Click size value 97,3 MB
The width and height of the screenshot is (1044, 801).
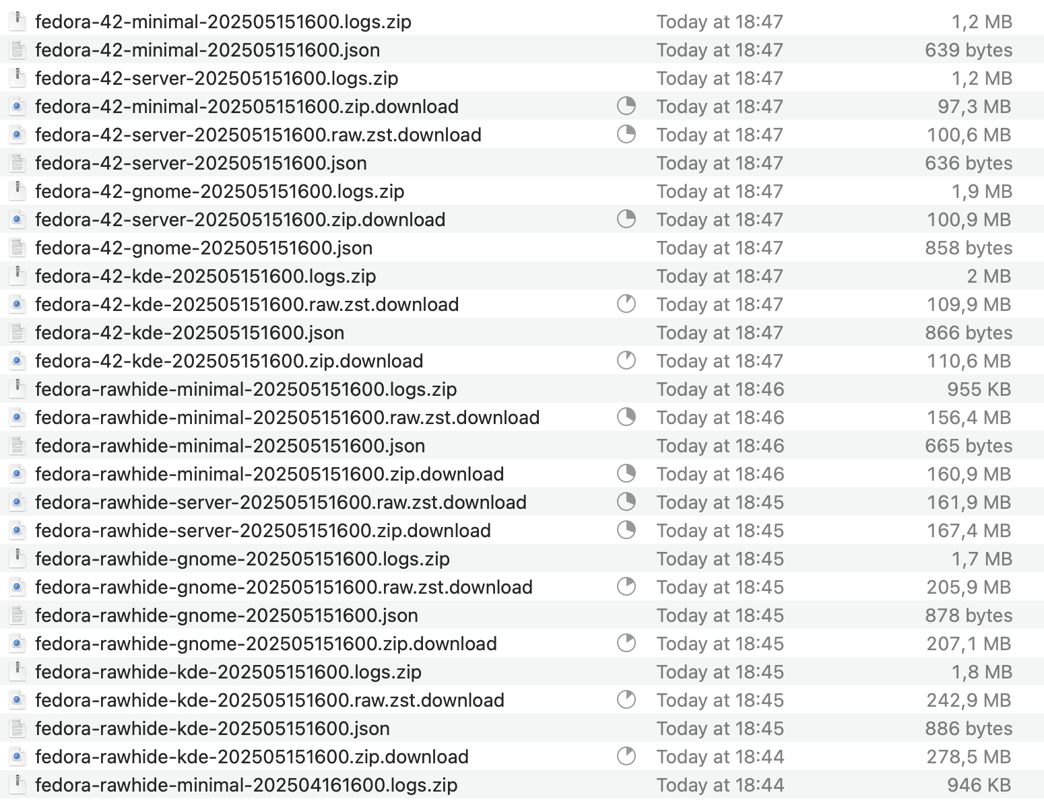[x=975, y=106]
